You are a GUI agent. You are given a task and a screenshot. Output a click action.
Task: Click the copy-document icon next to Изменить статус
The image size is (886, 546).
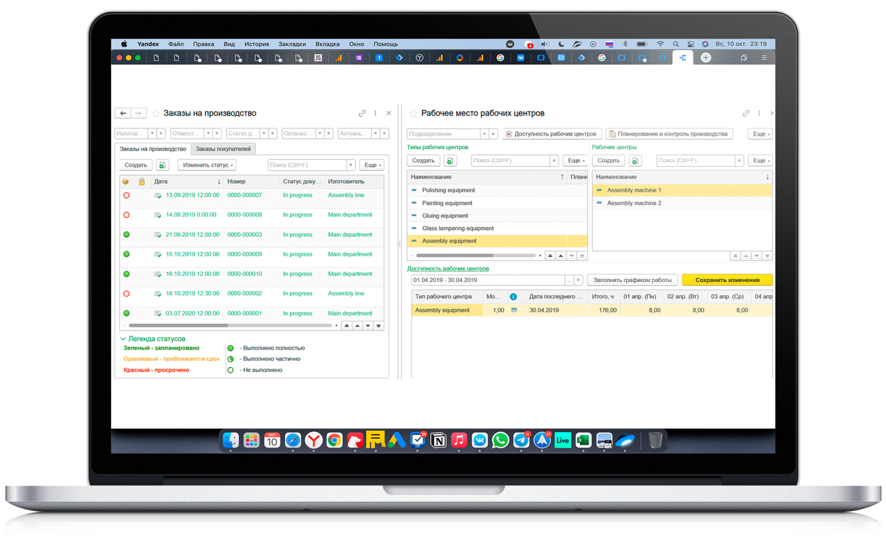click(x=162, y=165)
